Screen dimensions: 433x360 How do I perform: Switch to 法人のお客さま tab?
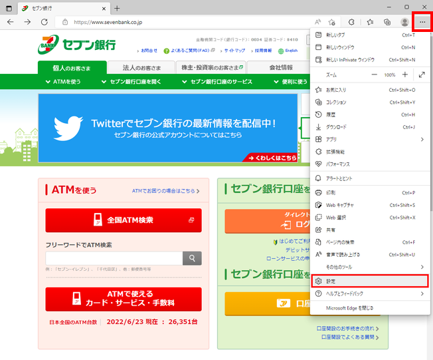tap(141, 68)
